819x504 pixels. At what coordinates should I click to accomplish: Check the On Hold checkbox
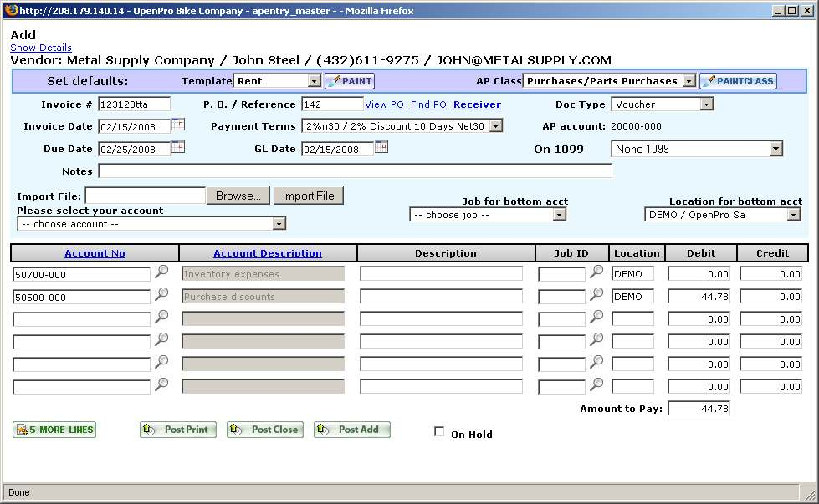click(439, 432)
